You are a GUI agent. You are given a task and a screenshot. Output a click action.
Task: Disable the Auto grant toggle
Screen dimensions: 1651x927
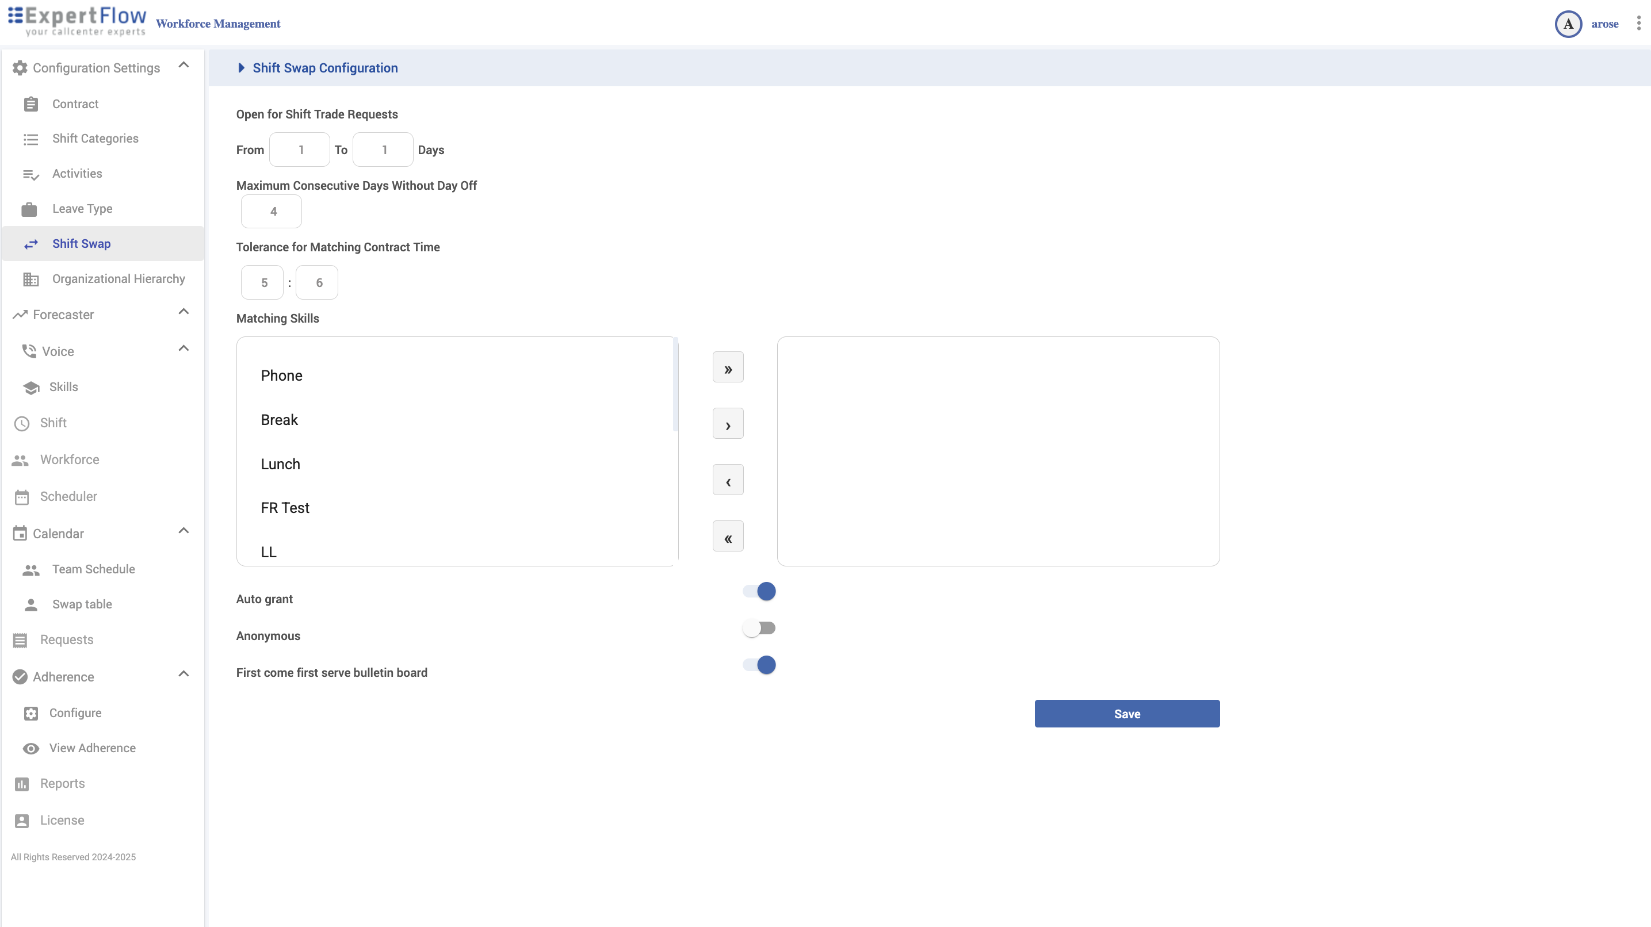click(759, 591)
